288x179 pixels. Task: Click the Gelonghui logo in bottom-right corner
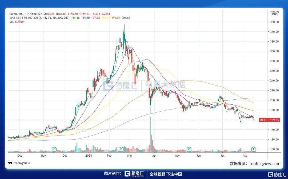277,174
